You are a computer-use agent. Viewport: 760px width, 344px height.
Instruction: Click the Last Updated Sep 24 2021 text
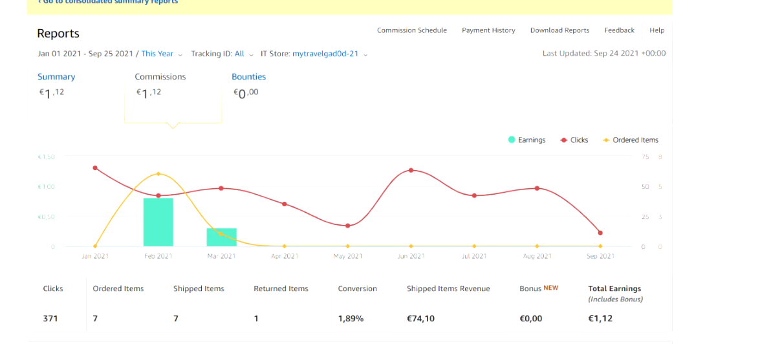(x=604, y=53)
